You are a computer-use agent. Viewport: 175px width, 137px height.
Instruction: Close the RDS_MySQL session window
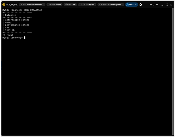[x=171, y=5]
